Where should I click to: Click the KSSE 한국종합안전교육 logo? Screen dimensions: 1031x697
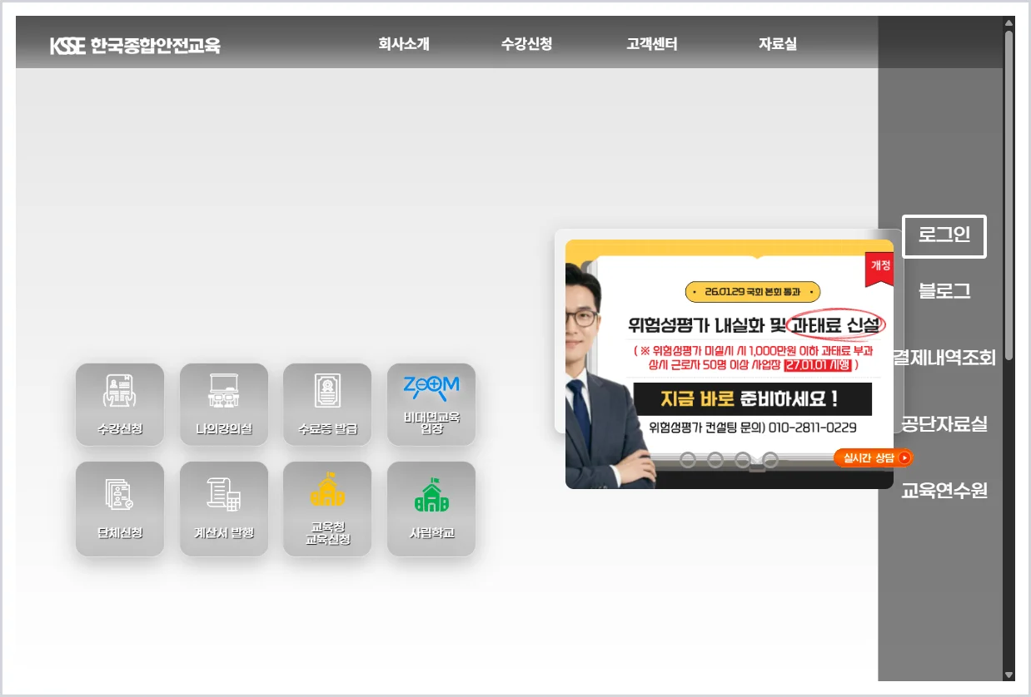(135, 46)
